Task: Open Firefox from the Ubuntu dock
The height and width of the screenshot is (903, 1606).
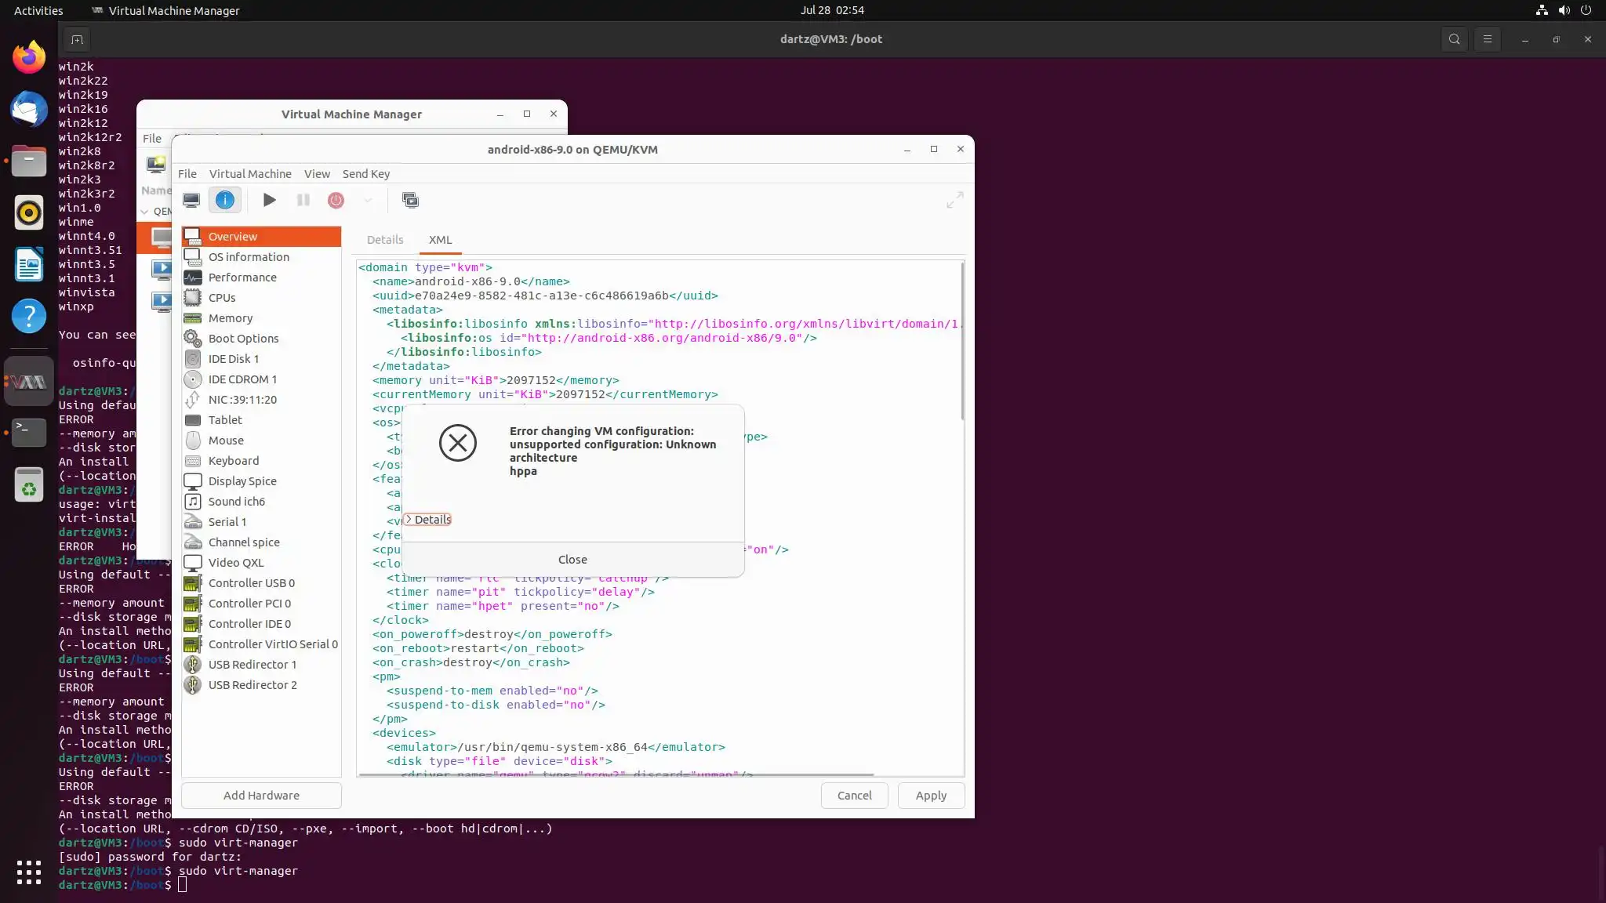Action: [29, 57]
